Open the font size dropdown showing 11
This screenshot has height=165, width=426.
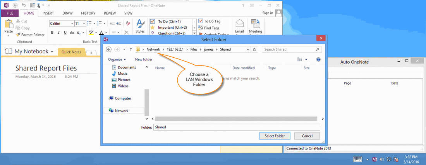click(84, 24)
